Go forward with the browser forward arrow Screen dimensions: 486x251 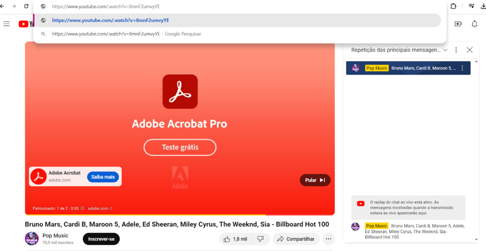(x=14, y=6)
